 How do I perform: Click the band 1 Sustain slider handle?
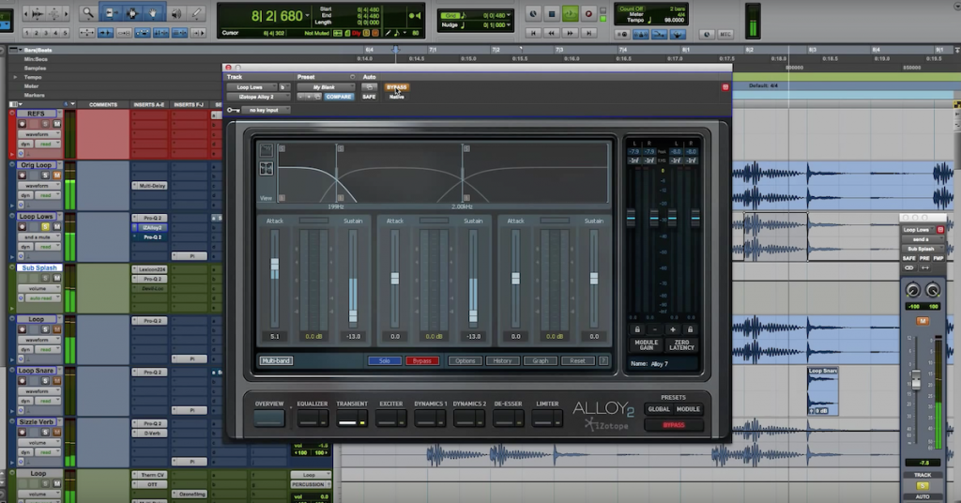353,315
